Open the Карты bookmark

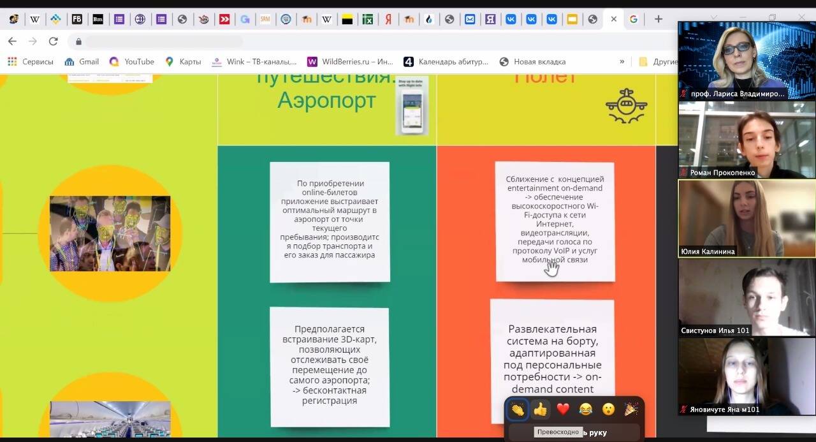183,62
